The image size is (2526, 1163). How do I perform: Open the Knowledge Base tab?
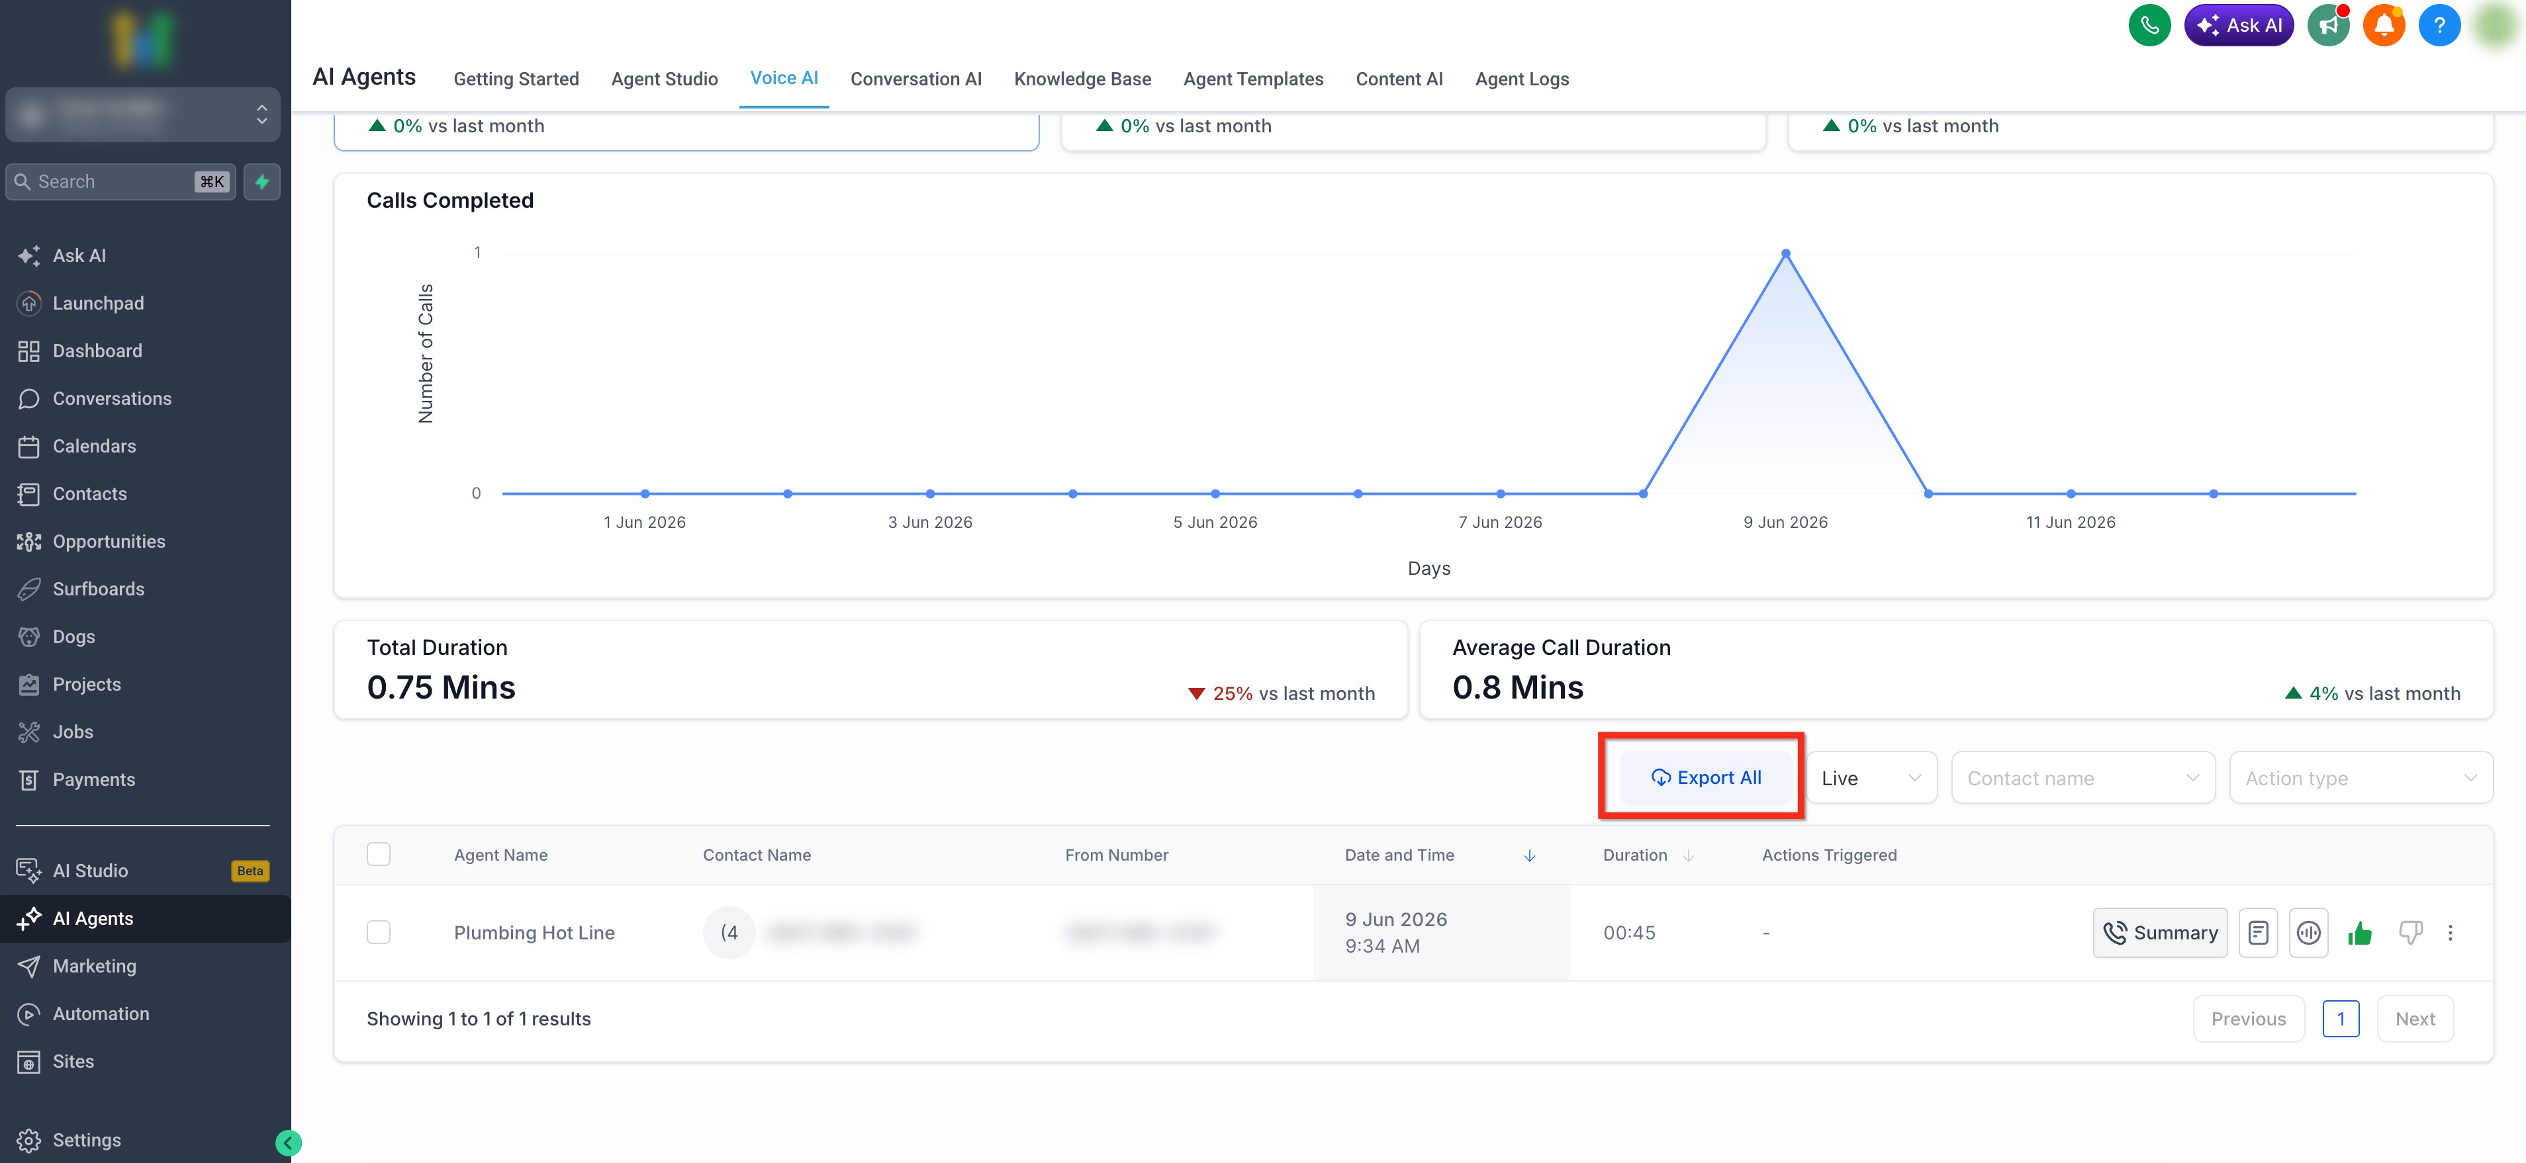tap(1082, 79)
